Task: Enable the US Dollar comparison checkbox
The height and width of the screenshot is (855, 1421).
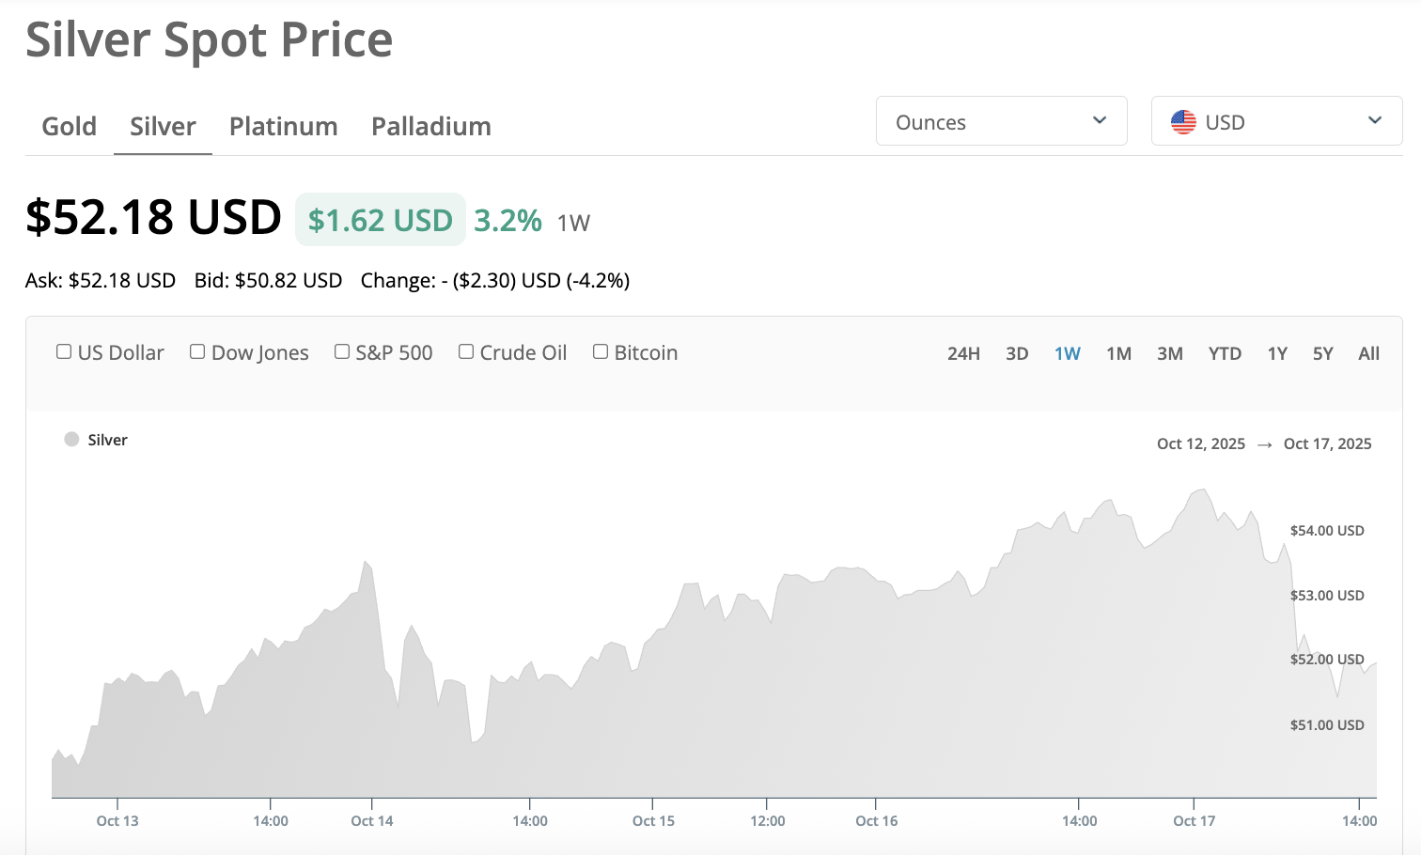Action: [64, 351]
